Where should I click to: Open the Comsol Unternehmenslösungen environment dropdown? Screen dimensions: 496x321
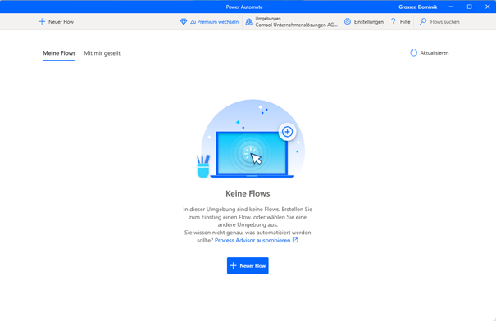click(297, 25)
